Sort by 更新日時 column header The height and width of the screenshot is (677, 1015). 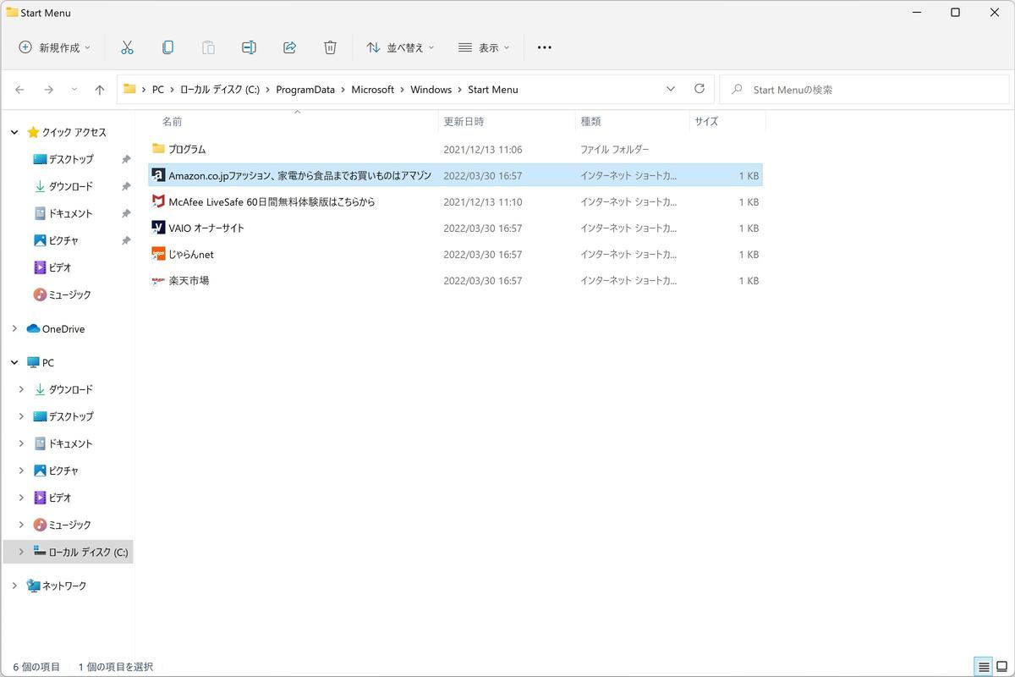(464, 121)
